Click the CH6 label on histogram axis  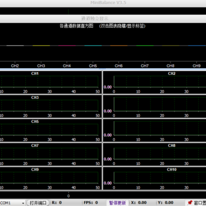[x=118, y=66]
